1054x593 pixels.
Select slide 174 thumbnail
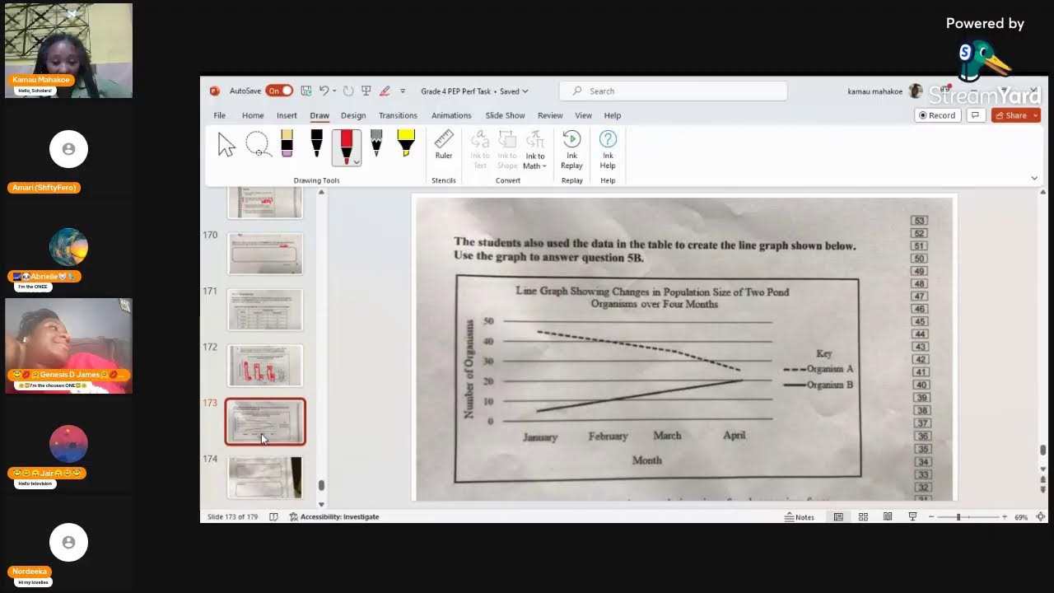(x=265, y=478)
